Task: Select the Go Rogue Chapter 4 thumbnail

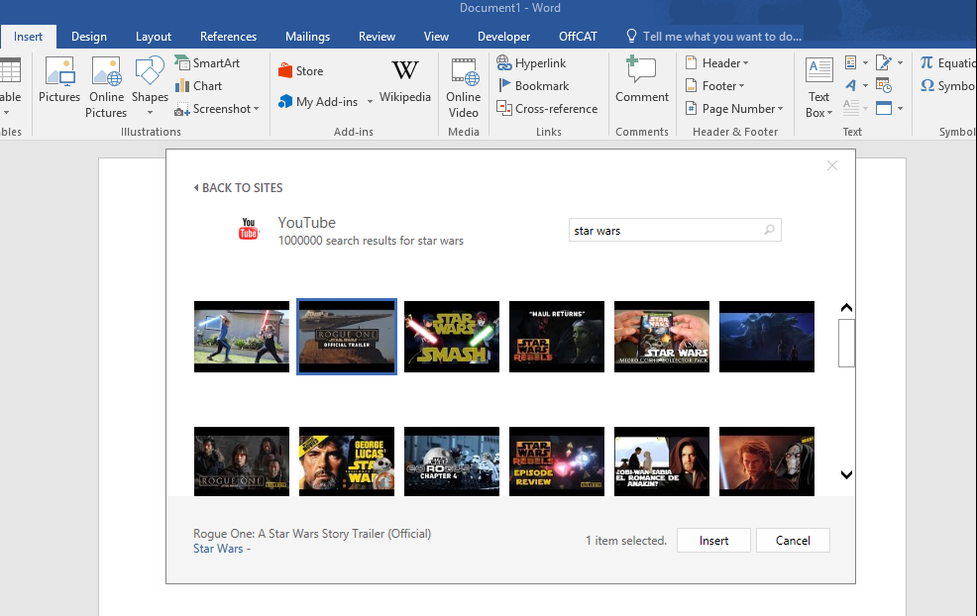Action: point(452,462)
